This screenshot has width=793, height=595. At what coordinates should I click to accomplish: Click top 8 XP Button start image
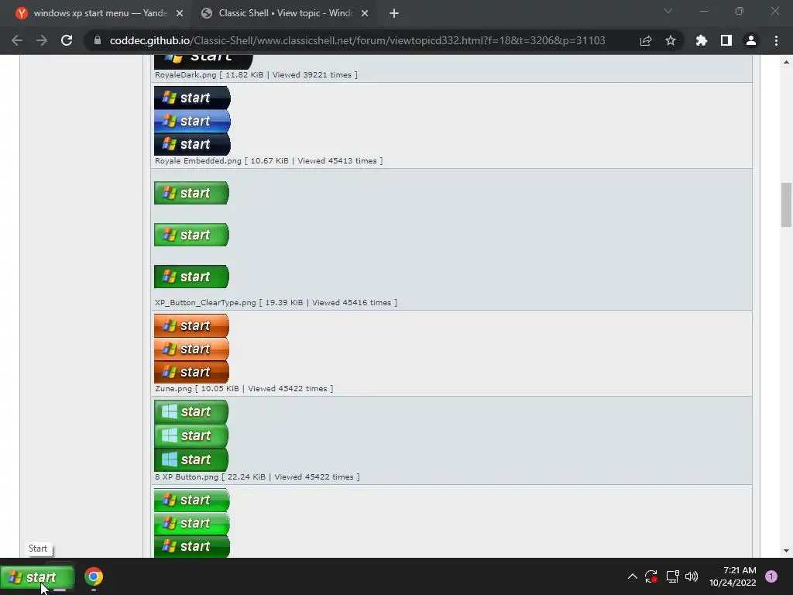191,412
